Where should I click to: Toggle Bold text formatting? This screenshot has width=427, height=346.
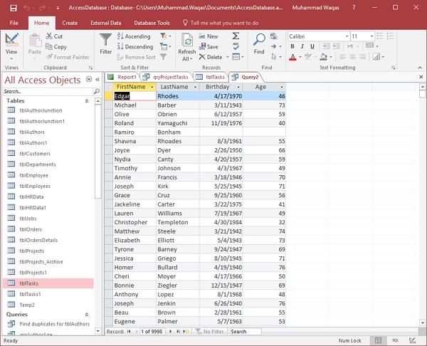point(292,46)
